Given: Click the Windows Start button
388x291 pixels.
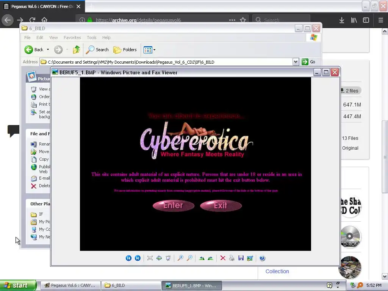Looking at the screenshot, I should tap(18, 285).
